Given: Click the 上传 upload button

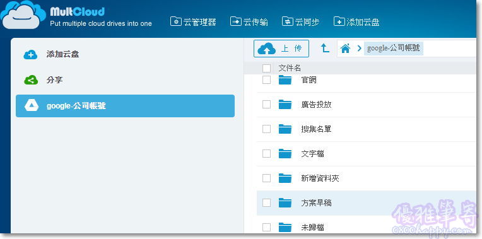Looking at the screenshot, I should tap(281, 49).
